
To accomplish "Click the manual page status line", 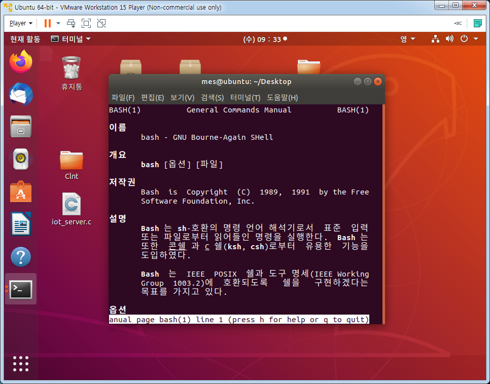I will click(239, 319).
